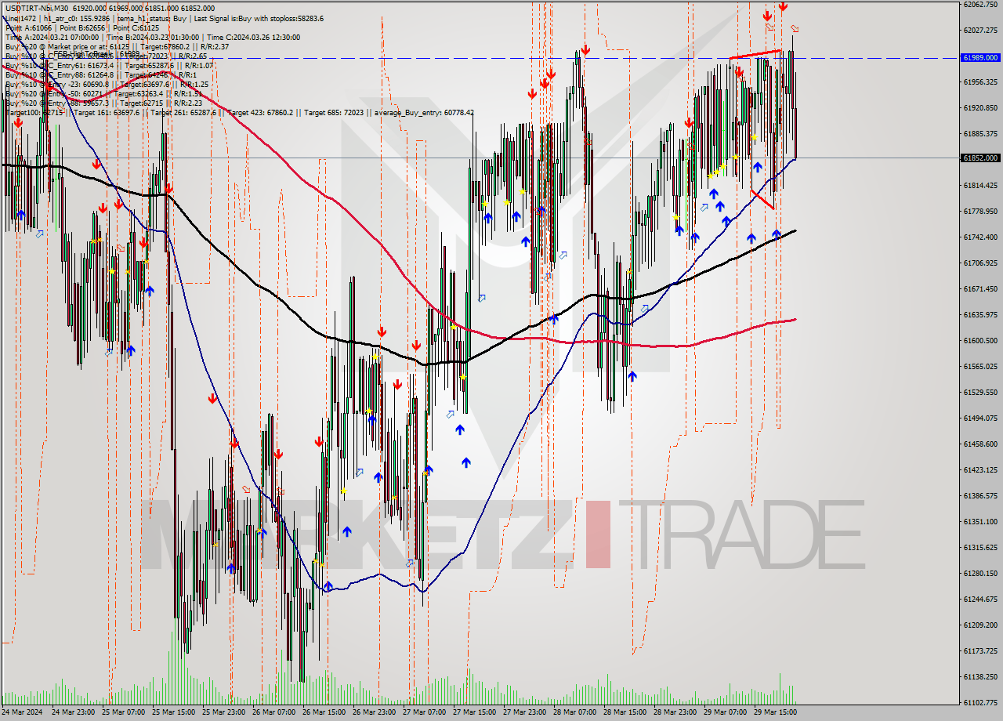Click price axis label 61315.625
The height and width of the screenshot is (721, 1003).
click(x=980, y=547)
